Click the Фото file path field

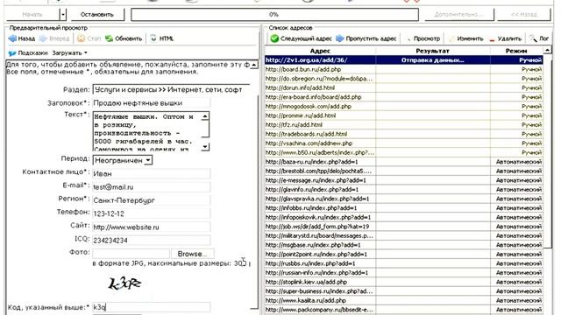131,254
